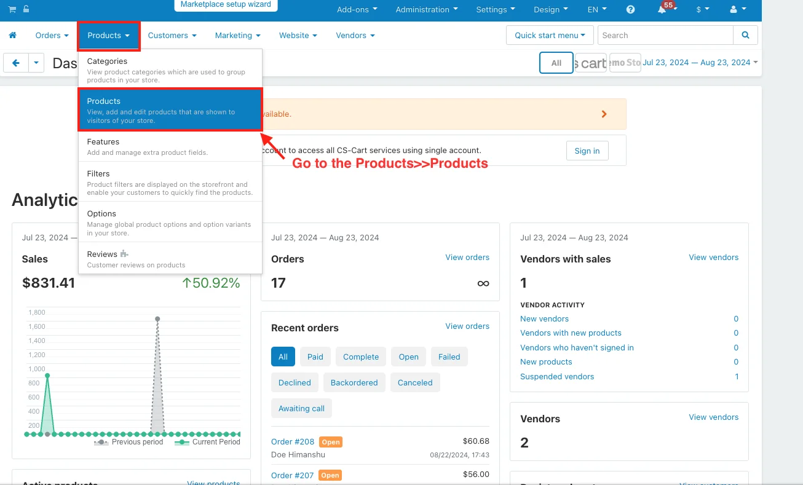The image size is (803, 485).
Task: Select Filters in Products dropdown
Action: tap(170, 183)
